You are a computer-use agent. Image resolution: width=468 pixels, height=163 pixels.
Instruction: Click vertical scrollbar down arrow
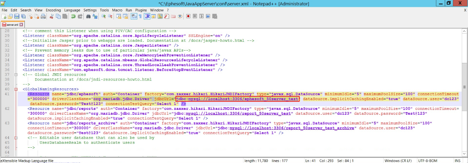[464, 154]
